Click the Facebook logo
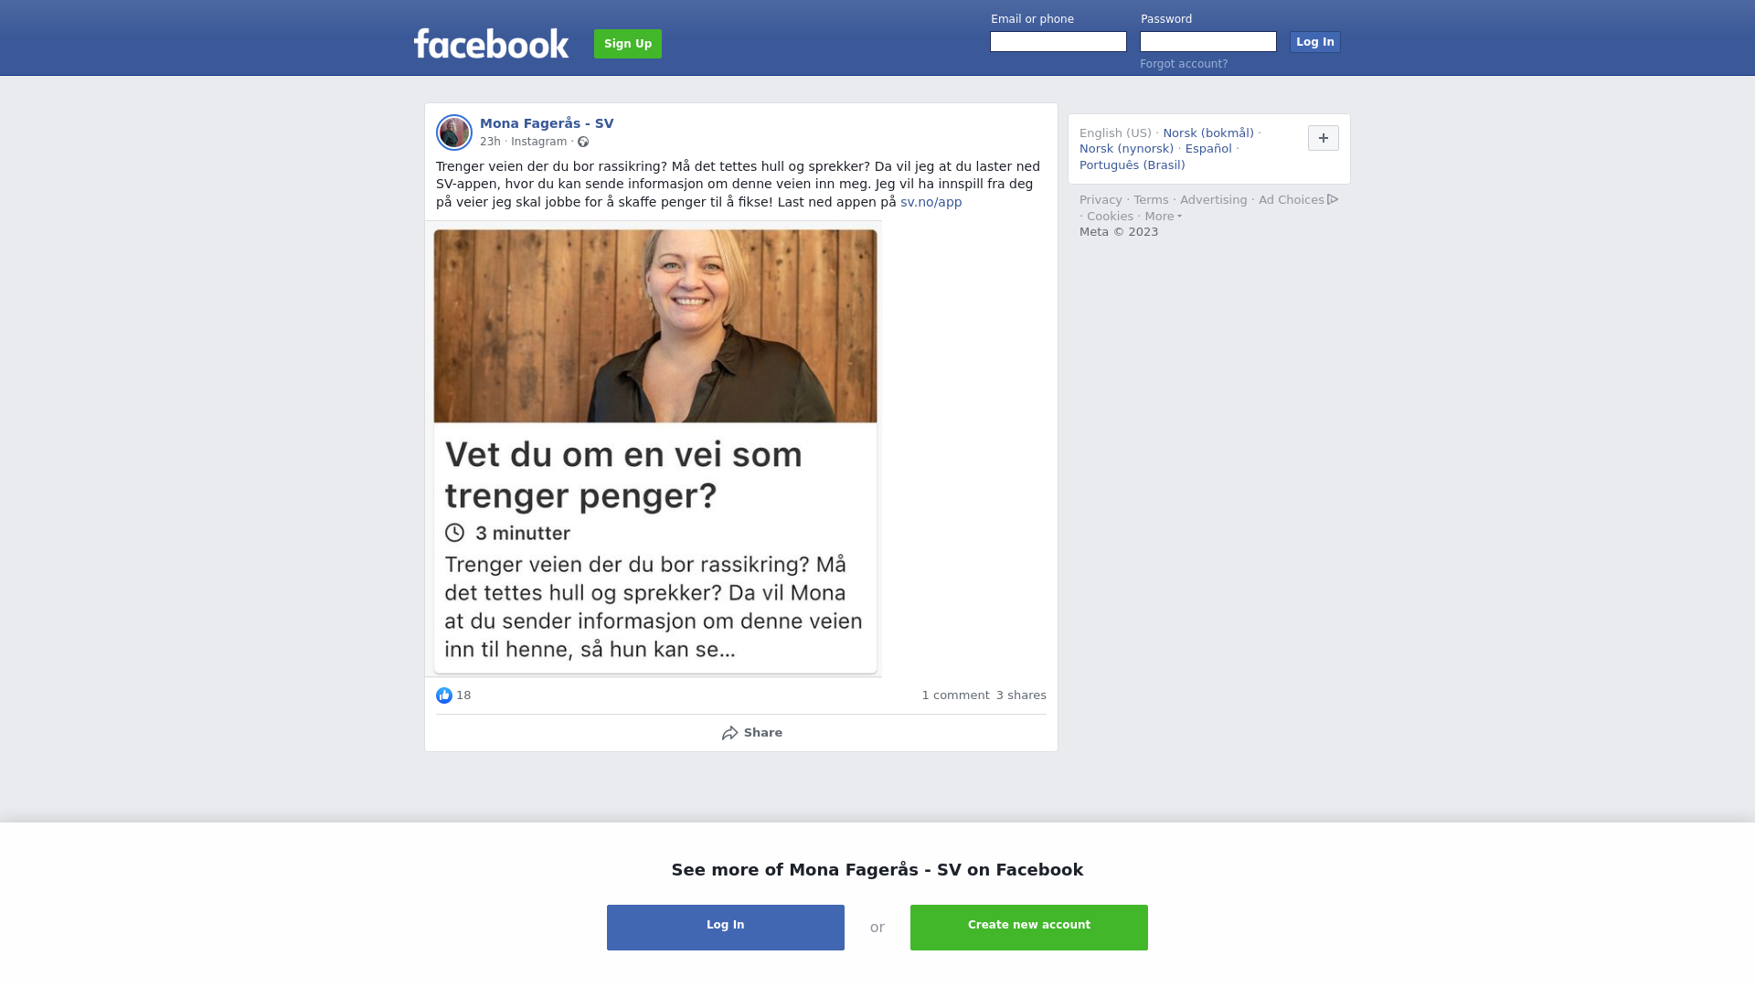This screenshot has width=1755, height=987. coord(491,44)
